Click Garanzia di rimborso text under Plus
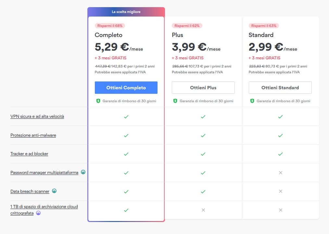 (x=207, y=101)
